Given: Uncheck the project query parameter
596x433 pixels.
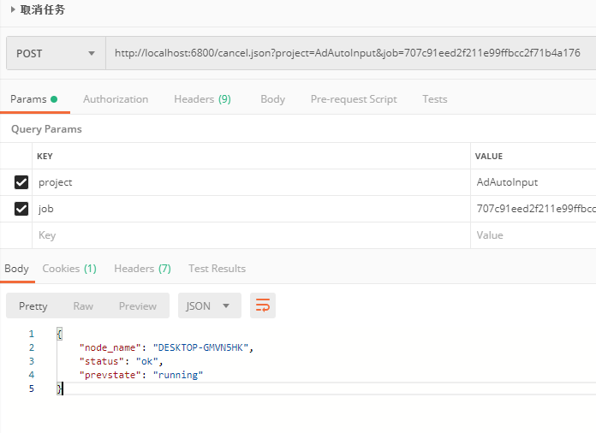Looking at the screenshot, I should pyautogui.click(x=21, y=182).
